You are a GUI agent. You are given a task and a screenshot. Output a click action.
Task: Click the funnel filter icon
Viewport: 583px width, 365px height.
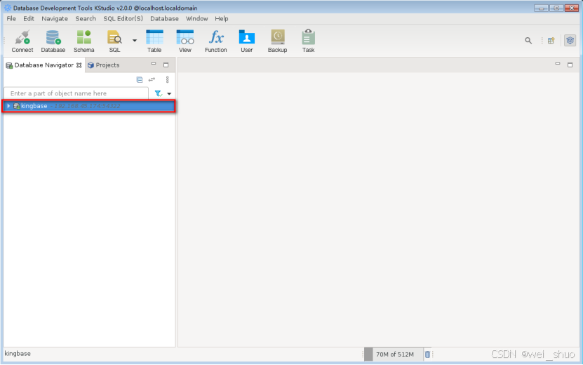coord(159,93)
